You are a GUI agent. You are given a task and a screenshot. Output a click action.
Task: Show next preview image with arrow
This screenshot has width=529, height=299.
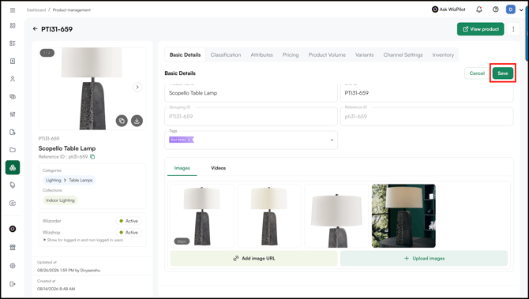tap(137, 87)
